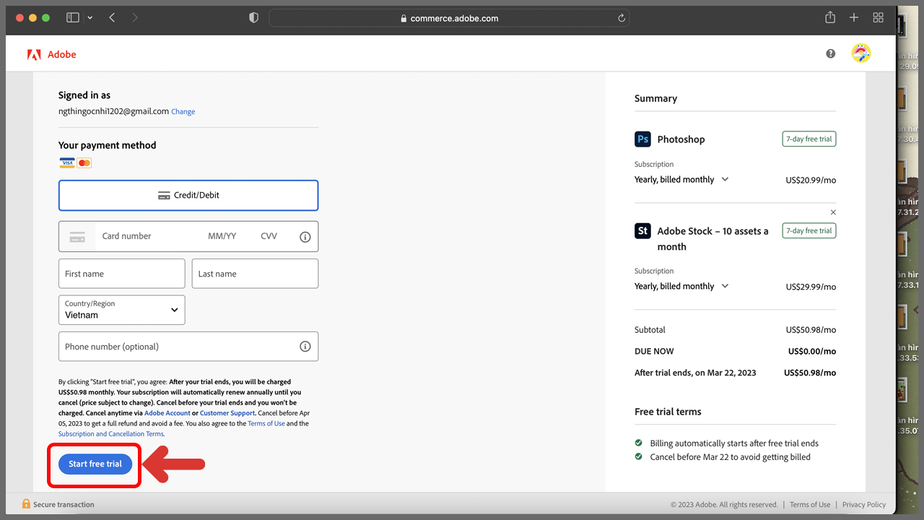924x520 pixels.
Task: Open the Customer Support link
Action: [227, 413]
